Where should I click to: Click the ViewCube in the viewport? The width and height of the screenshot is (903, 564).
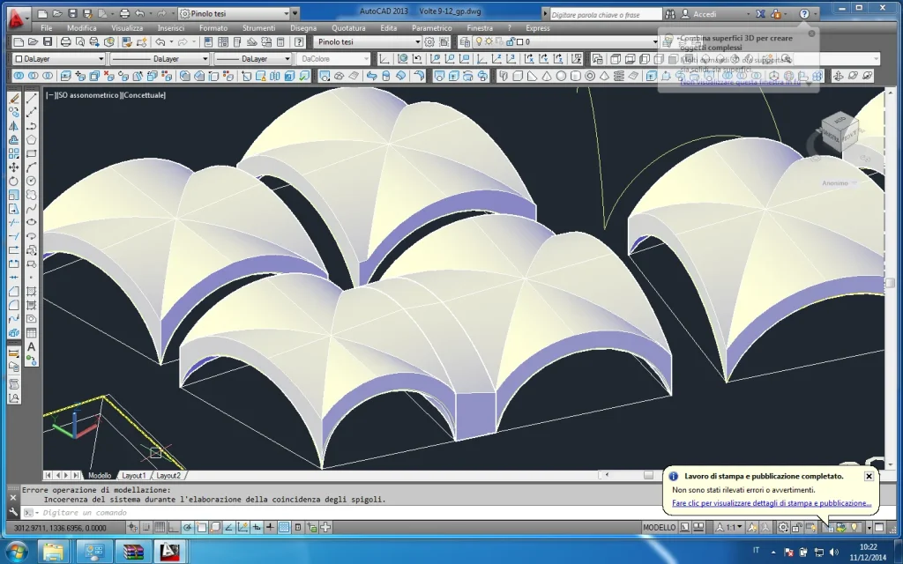[837, 133]
